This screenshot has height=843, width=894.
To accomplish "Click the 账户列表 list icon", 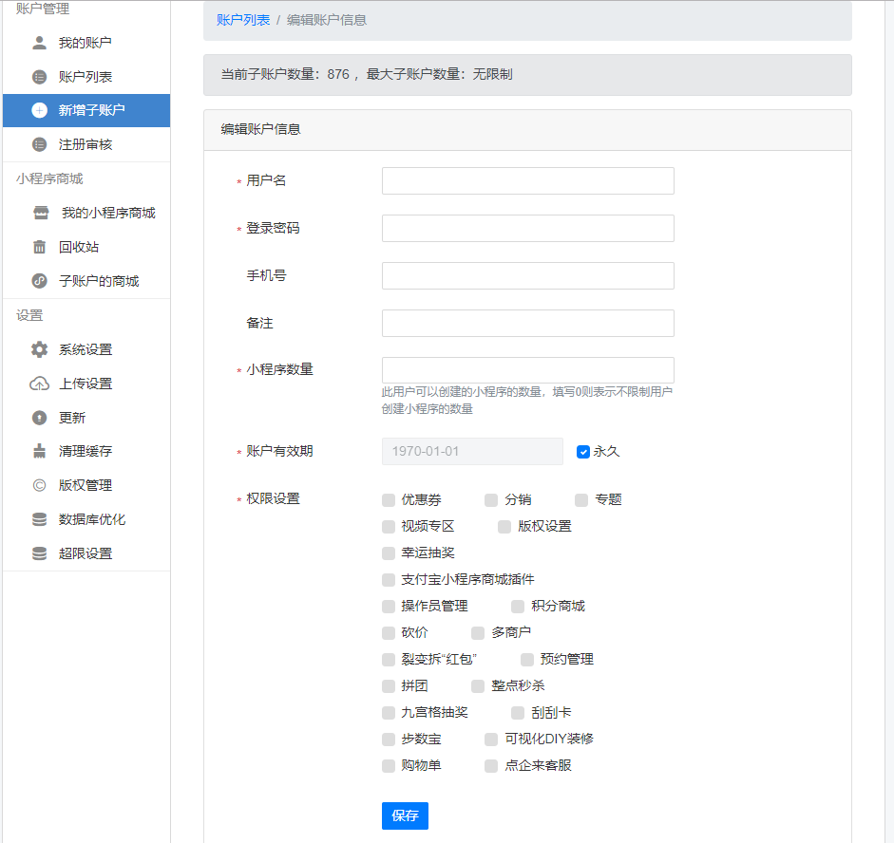I will click(38, 76).
